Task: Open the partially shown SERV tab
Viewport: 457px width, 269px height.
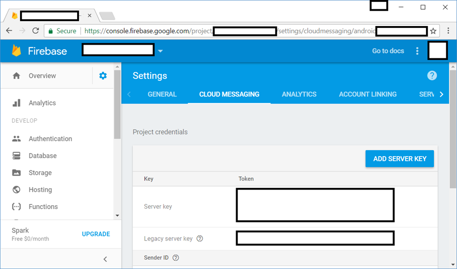Action: tap(427, 94)
